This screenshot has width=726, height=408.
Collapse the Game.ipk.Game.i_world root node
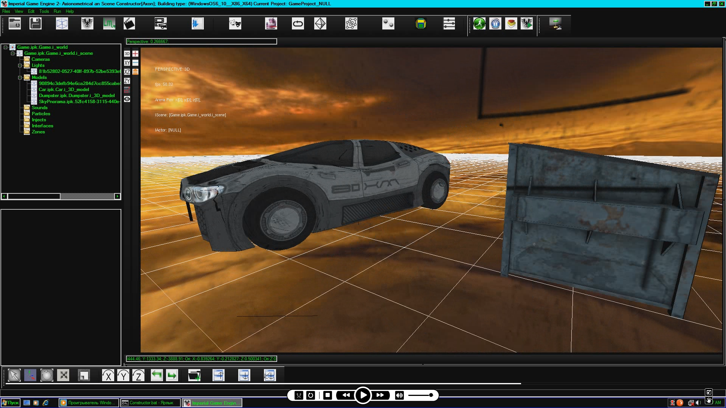coord(6,47)
